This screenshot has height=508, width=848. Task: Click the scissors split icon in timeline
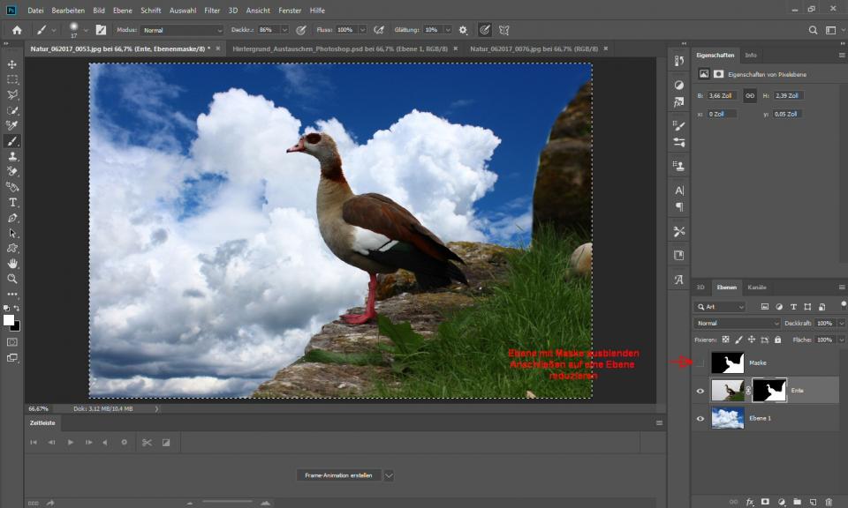147,442
